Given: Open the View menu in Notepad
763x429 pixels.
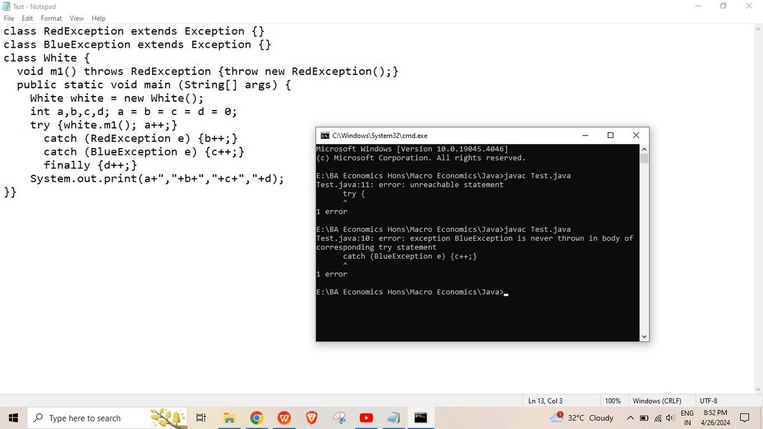Looking at the screenshot, I should pyautogui.click(x=76, y=18).
